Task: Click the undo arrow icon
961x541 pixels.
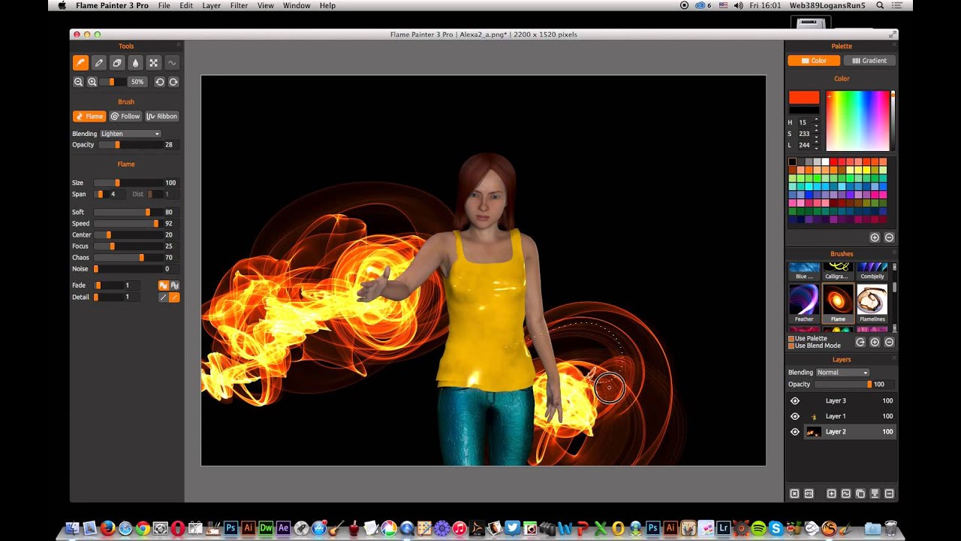Action: tap(159, 82)
